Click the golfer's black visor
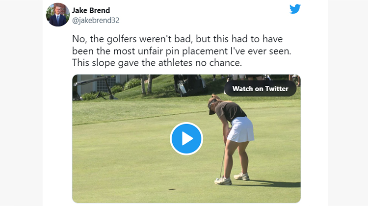 click(212, 106)
